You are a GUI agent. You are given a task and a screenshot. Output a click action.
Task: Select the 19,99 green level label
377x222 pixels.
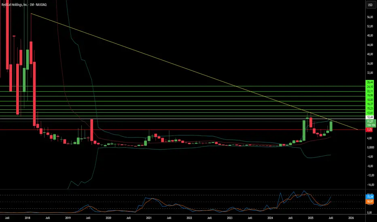point(369,95)
